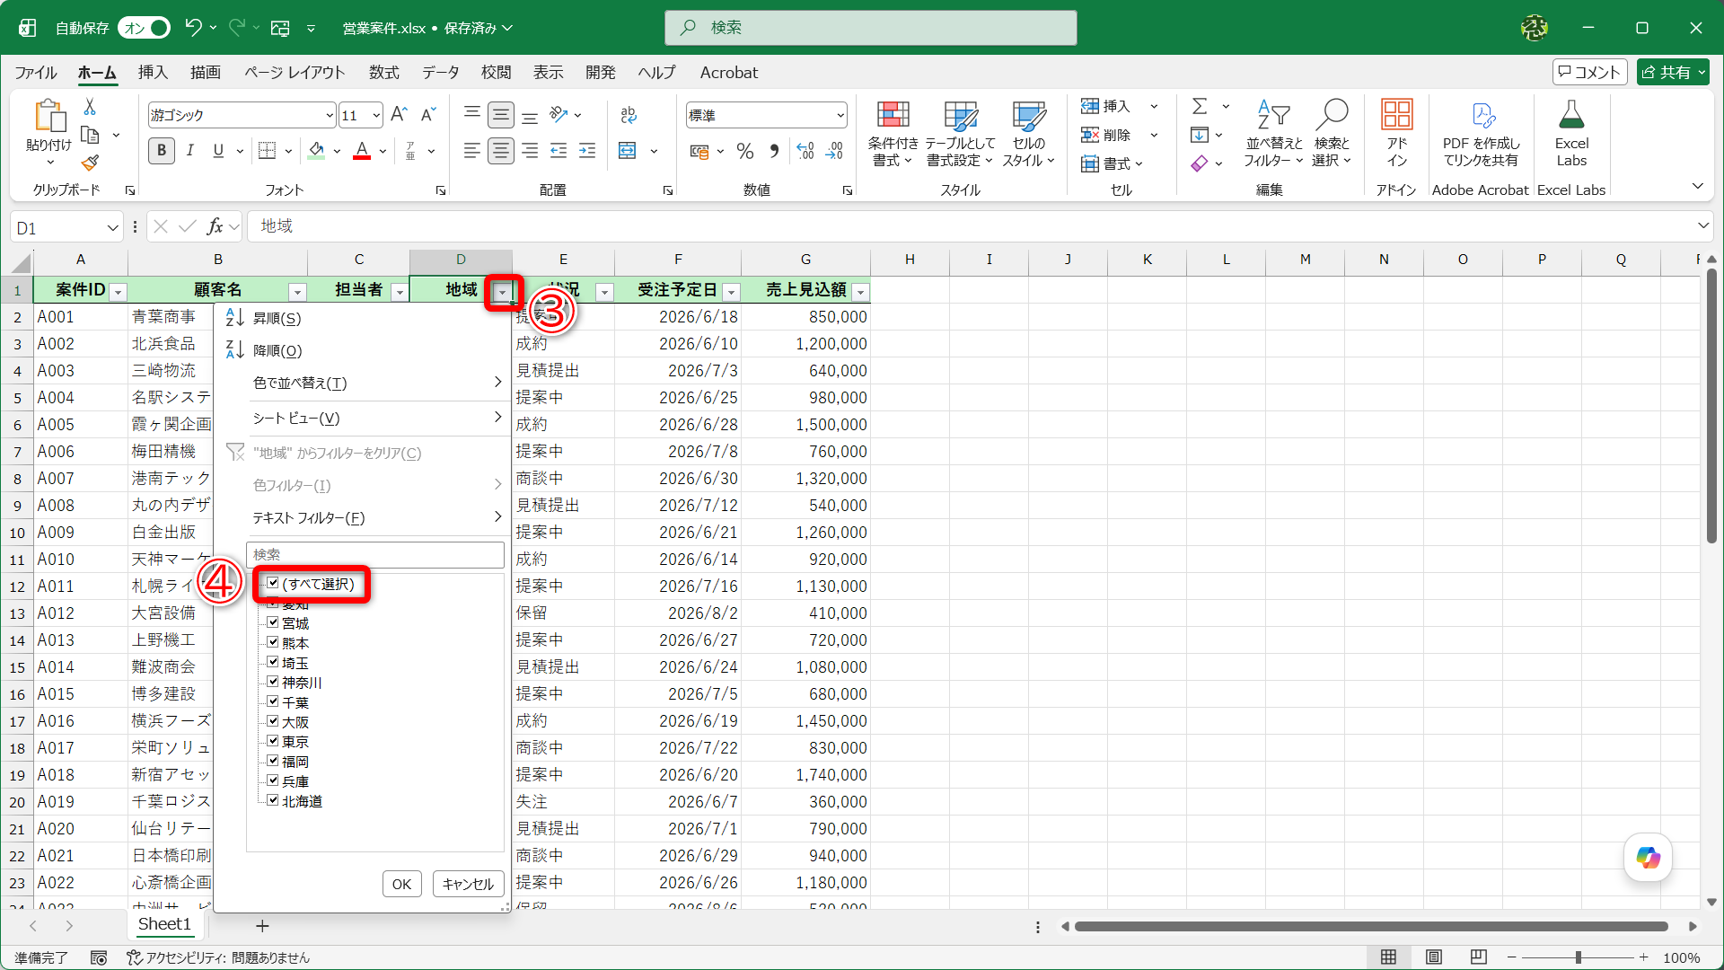Click the Cut scissors icon
Screen dimensions: 1724x970
pos(90,107)
